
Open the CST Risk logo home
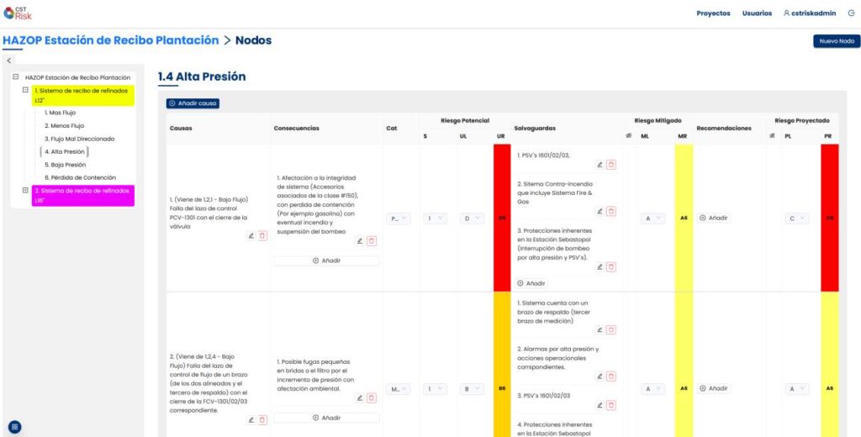click(18, 13)
